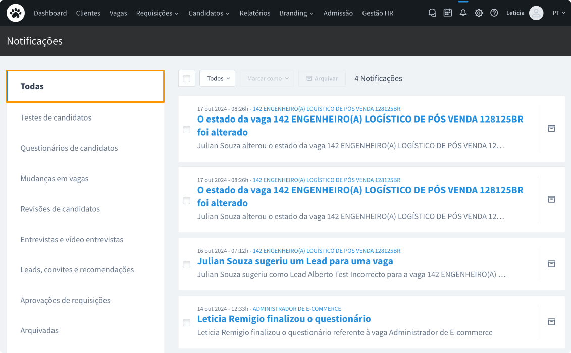Archive the Leticia Remigio questionnaire notification
The width and height of the screenshot is (571, 353).
point(551,322)
